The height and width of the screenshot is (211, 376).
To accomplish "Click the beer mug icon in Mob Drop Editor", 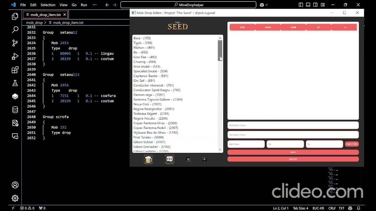I will click(148, 159).
